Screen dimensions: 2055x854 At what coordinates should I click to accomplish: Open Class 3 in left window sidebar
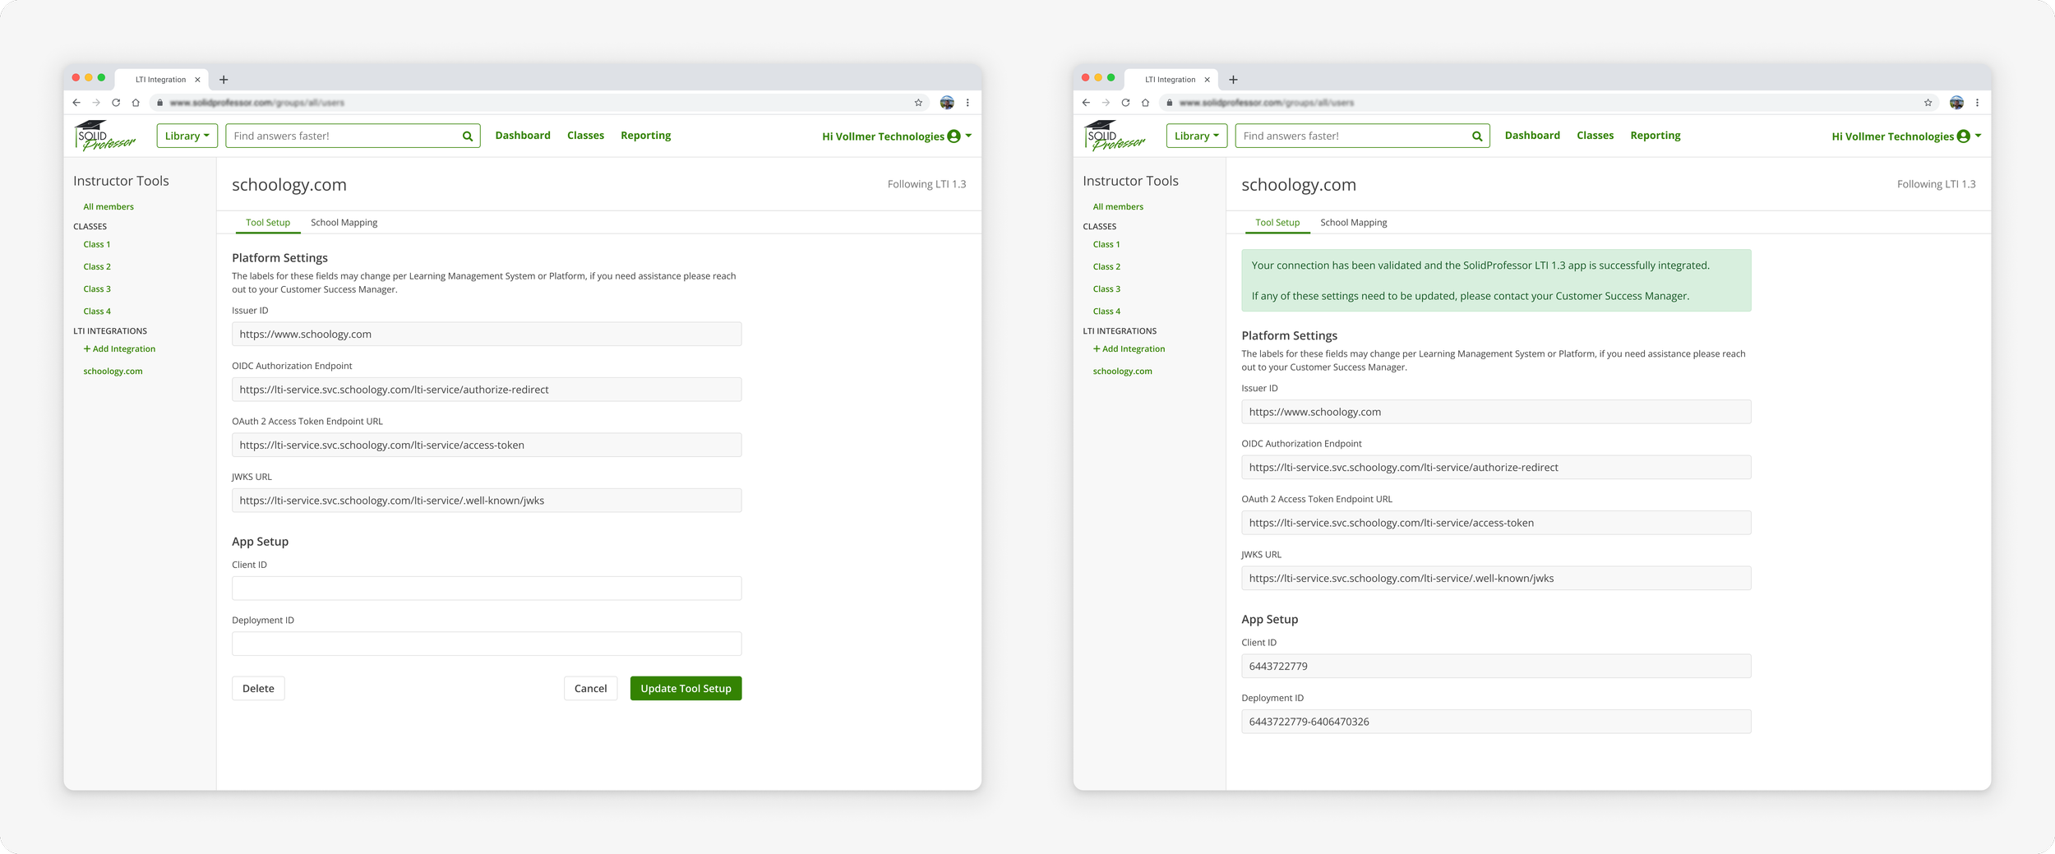point(97,289)
